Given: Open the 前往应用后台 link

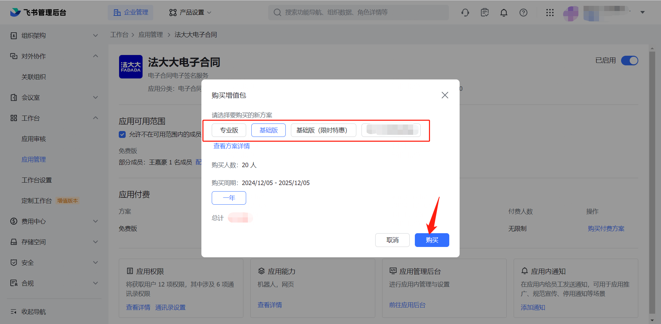Looking at the screenshot, I should pos(407,305).
